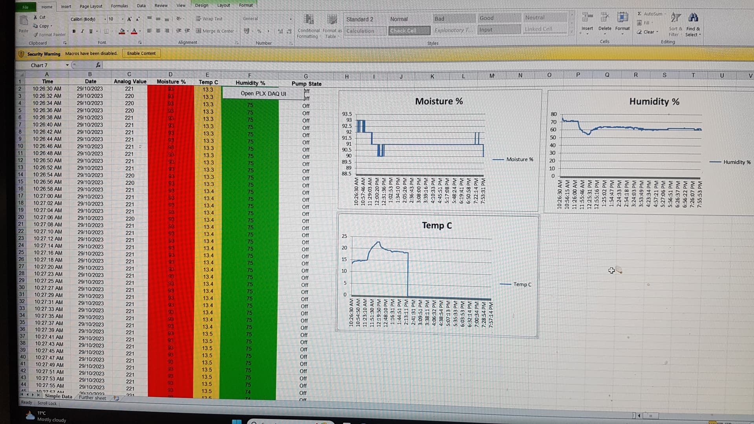Open the General number format dropdown
The image size is (754, 424).
coord(290,18)
